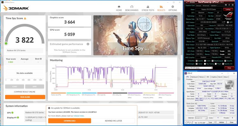
Task: Click the info icon next to Best score
Action: tap(41, 59)
